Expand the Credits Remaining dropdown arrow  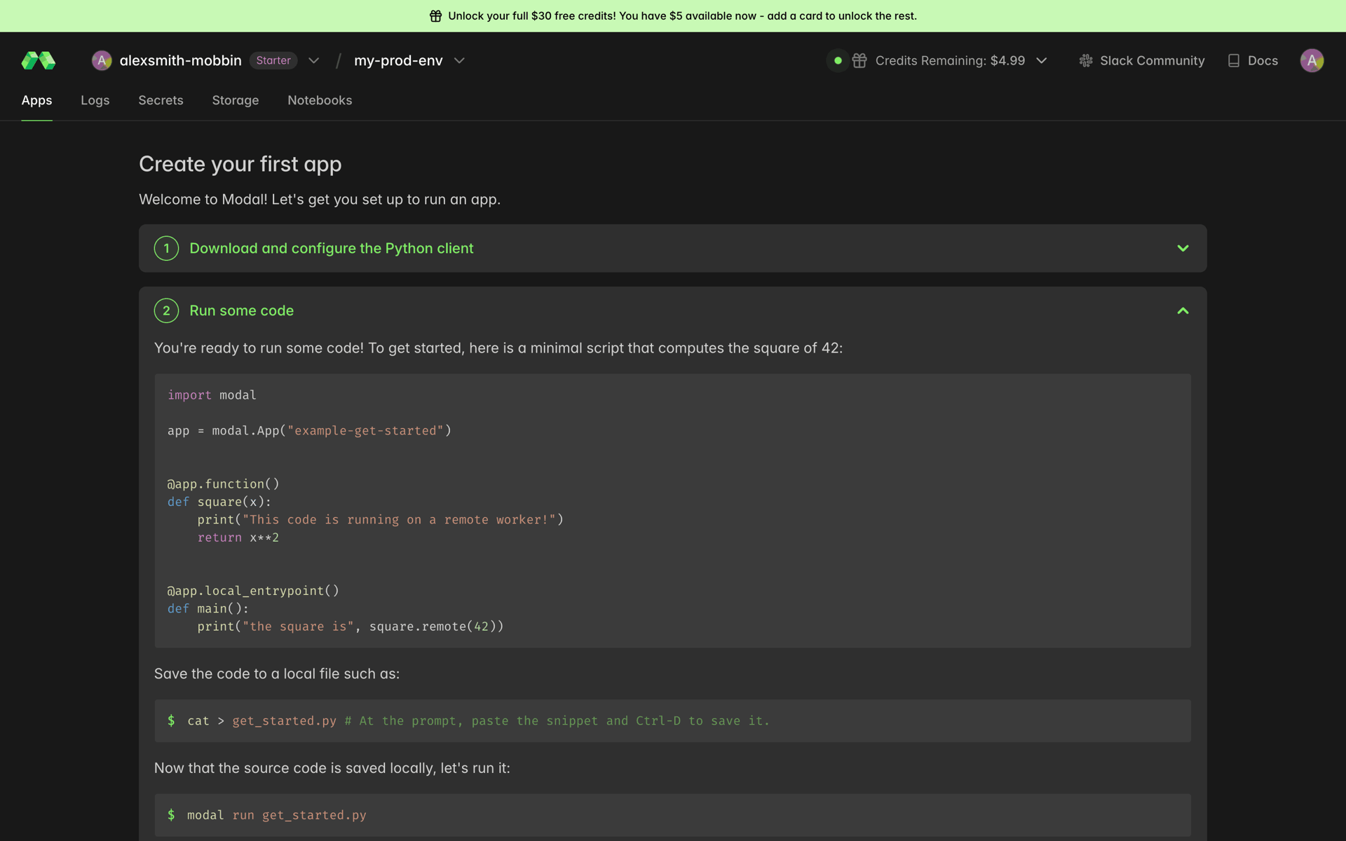tap(1042, 61)
